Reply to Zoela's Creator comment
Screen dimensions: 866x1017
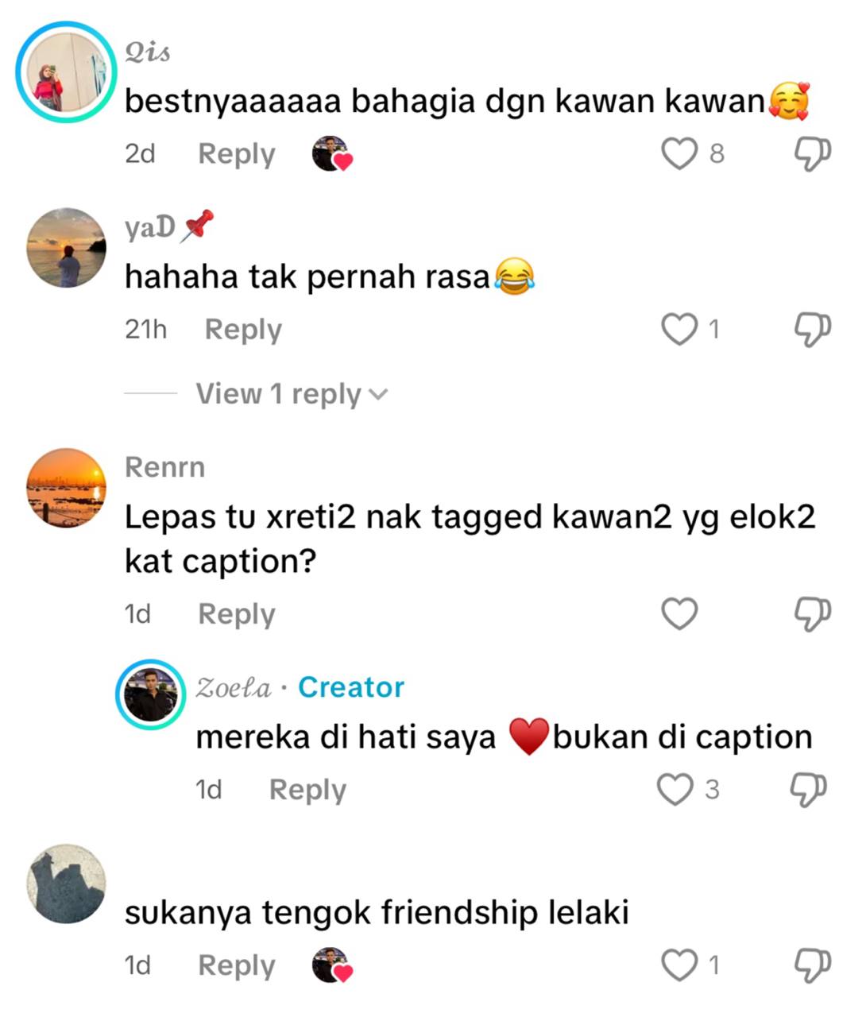point(307,789)
